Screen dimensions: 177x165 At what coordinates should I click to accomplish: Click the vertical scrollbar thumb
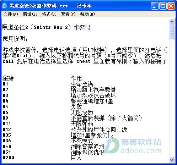(x=172, y=32)
